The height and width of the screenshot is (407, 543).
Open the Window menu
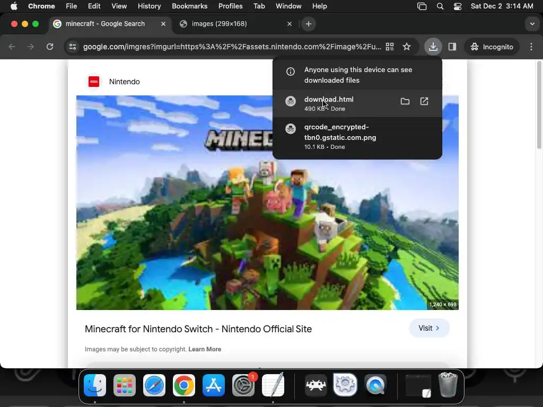pos(288,6)
